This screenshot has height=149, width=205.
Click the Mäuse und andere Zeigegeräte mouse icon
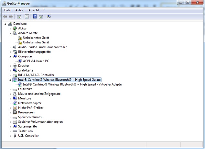point(15,94)
